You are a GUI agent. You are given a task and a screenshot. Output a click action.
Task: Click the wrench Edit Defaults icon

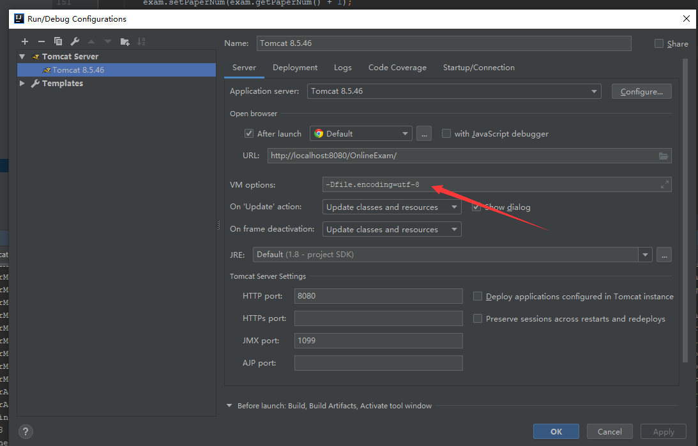[x=75, y=41]
